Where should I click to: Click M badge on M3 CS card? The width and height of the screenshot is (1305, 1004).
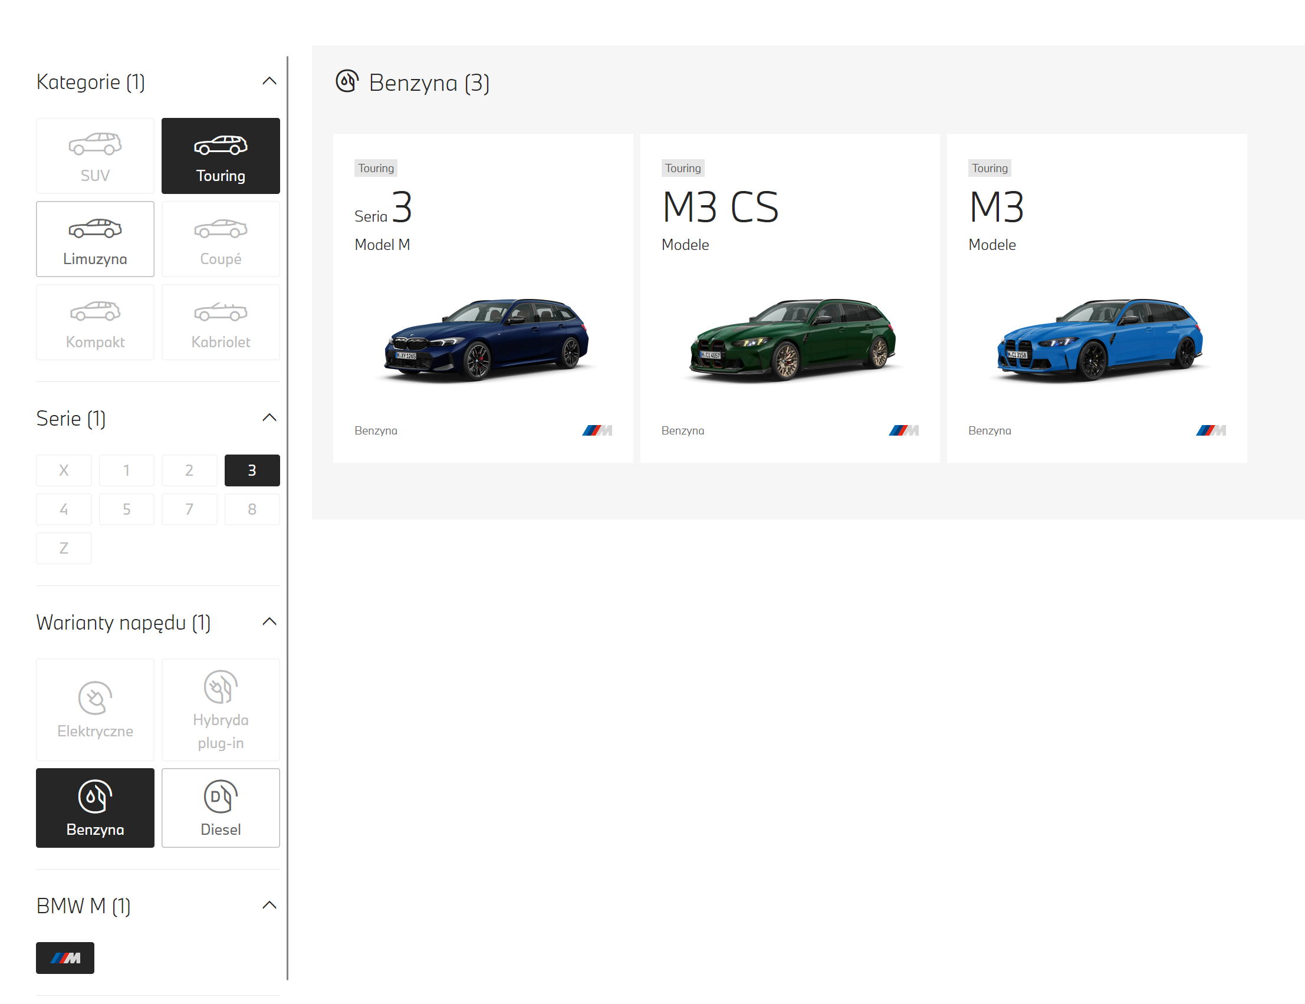[x=903, y=430]
